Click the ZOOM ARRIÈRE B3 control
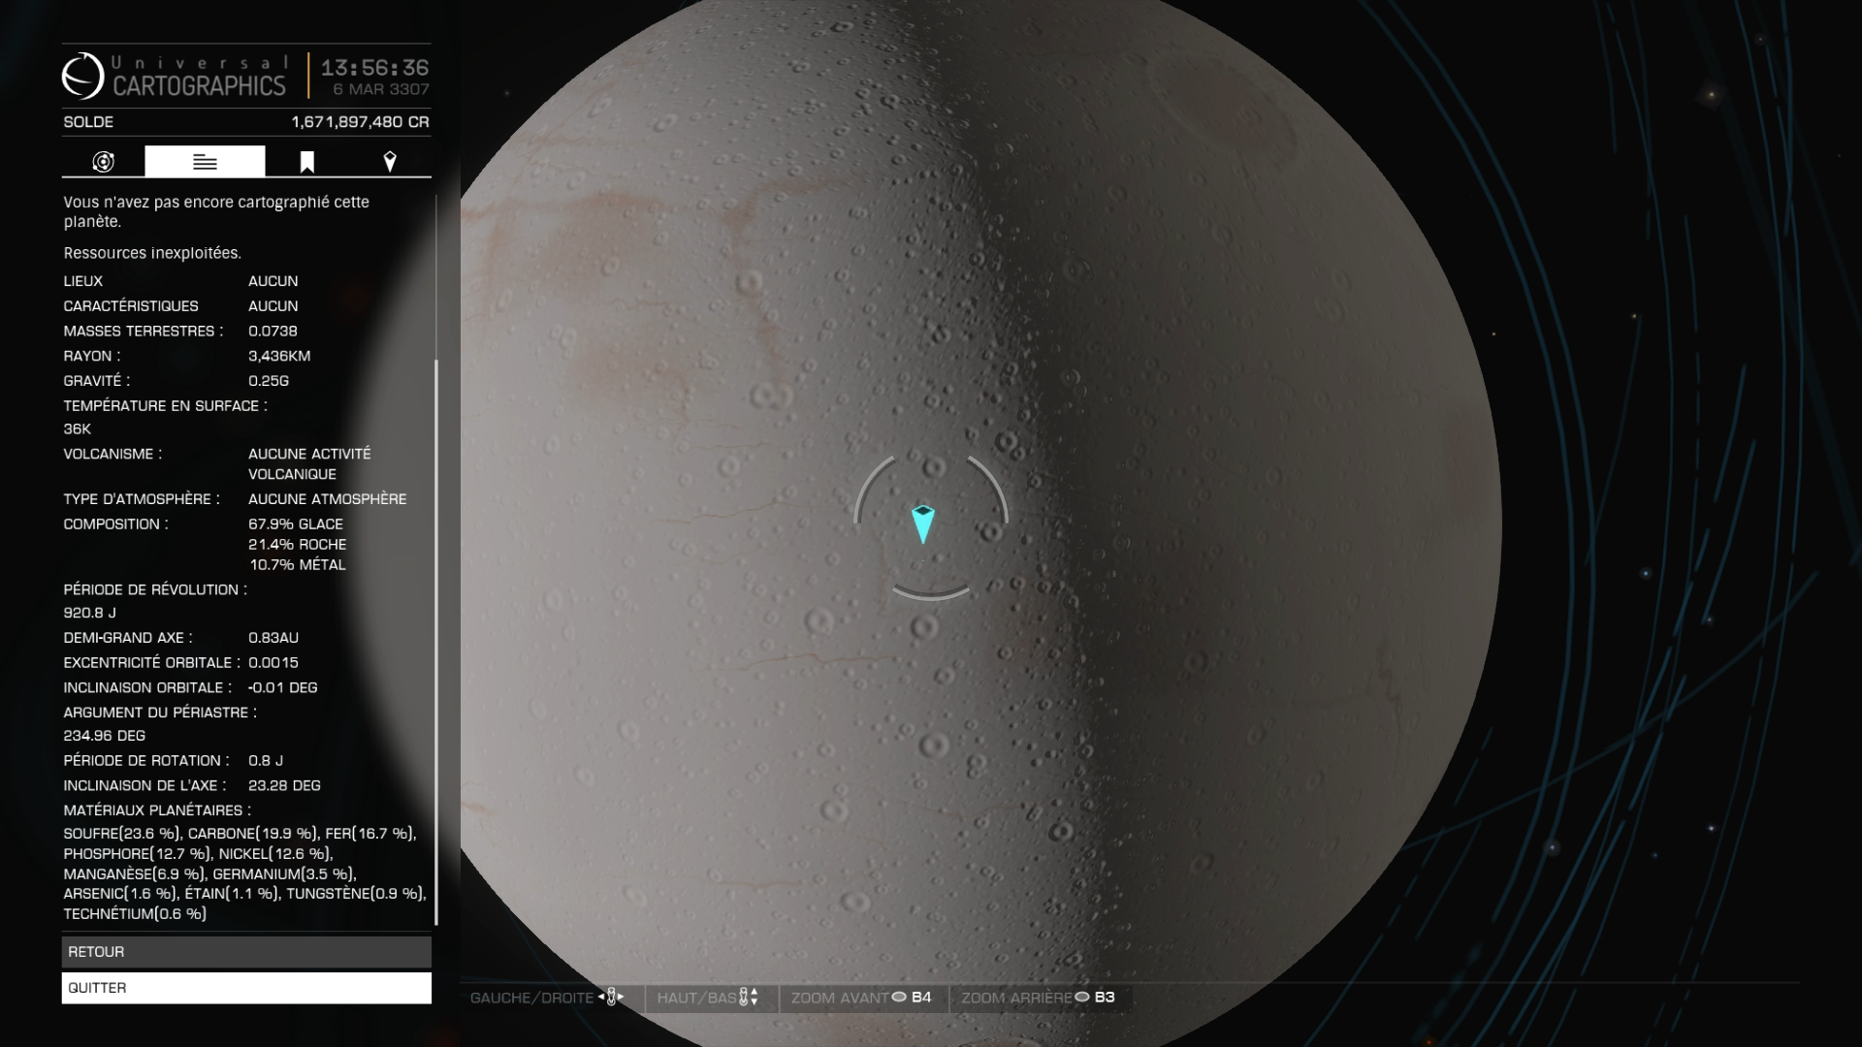This screenshot has width=1862, height=1047. point(1038,997)
